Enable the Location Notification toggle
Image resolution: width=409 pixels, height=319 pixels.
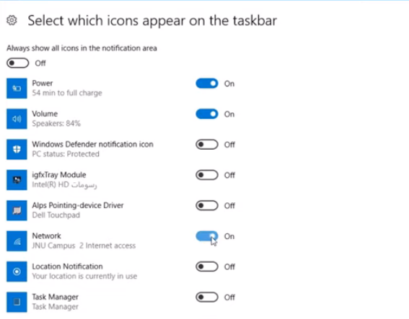[x=207, y=266]
